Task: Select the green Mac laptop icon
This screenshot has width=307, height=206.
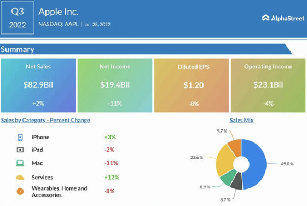Action: coord(20,163)
